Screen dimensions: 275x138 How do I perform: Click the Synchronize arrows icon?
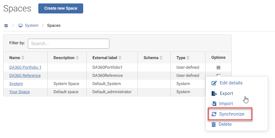214,114
